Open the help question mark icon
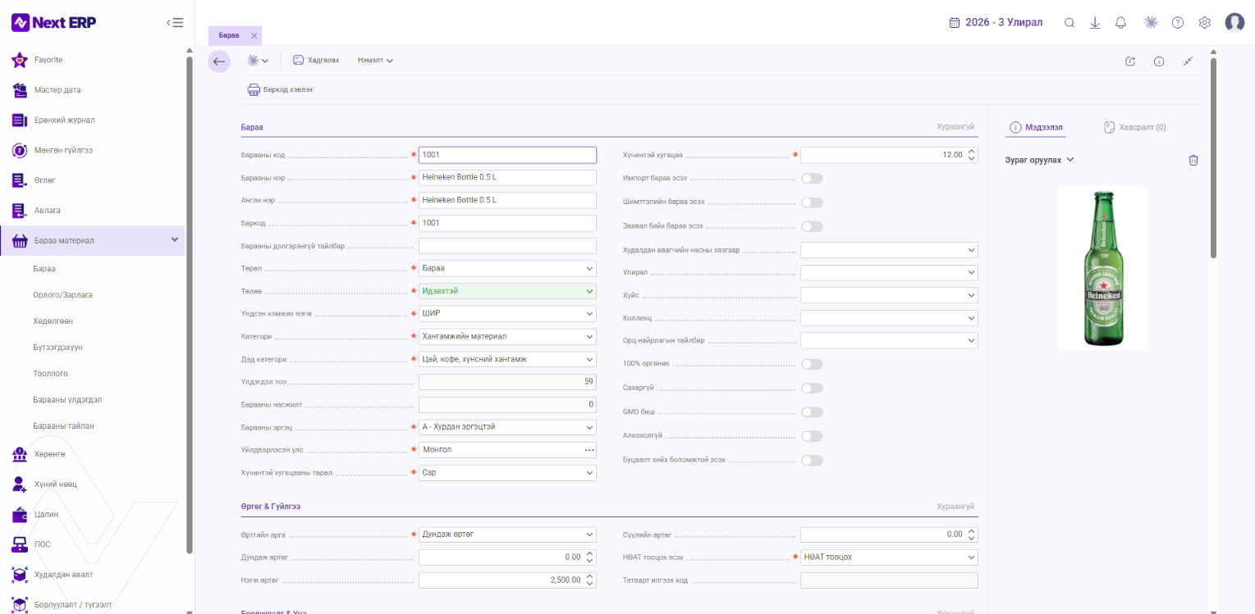Viewport: 1255px width, 614px height. tap(1178, 23)
